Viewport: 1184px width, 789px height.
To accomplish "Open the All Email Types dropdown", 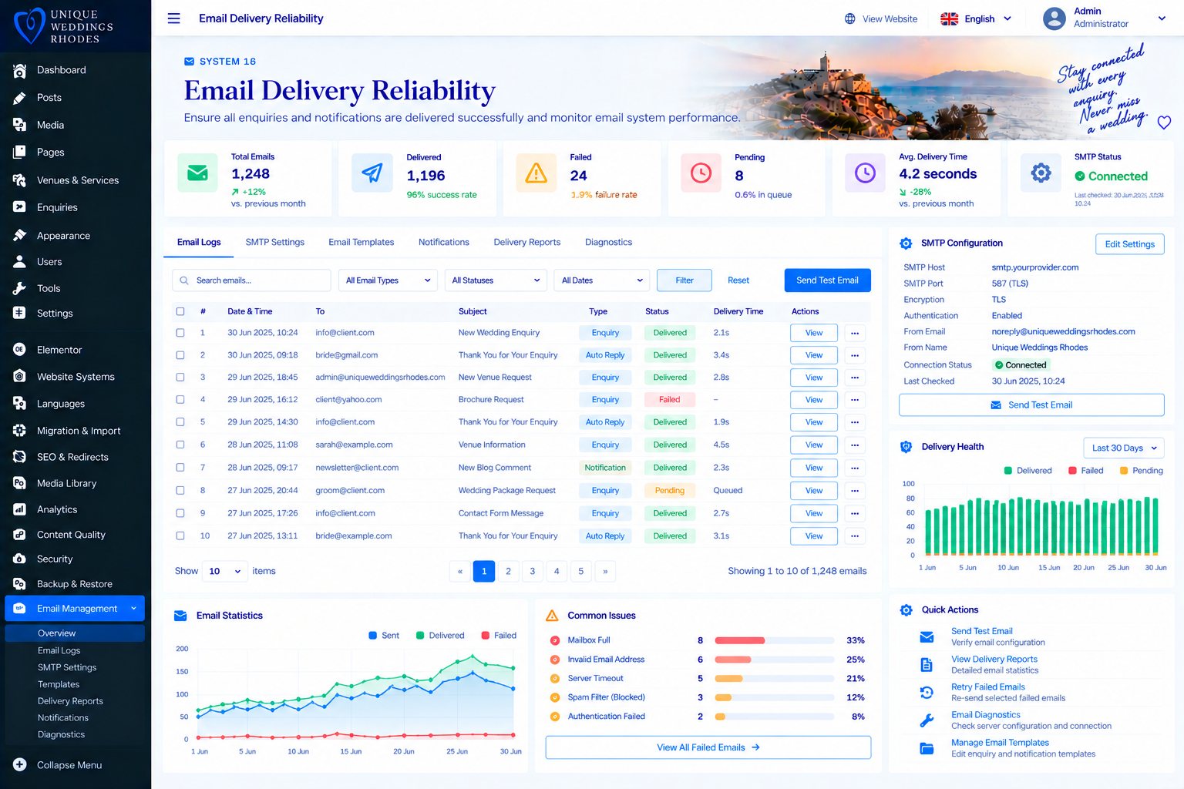I will 388,280.
